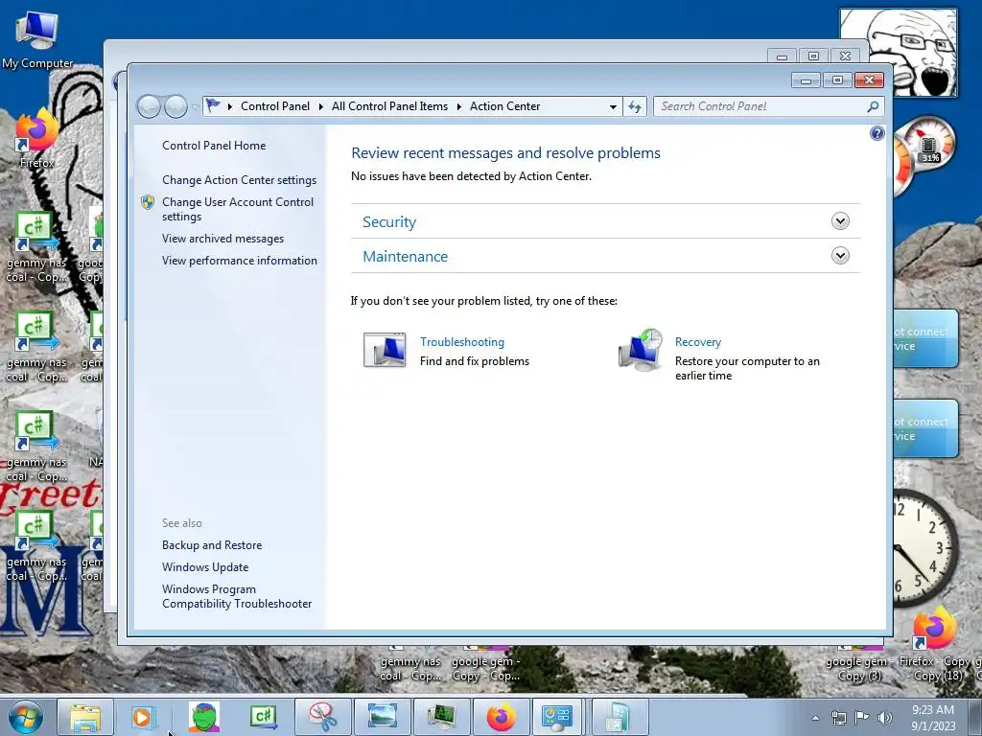The height and width of the screenshot is (736, 982).
Task: Open the Recovery computer-clock icon
Action: pyautogui.click(x=641, y=351)
